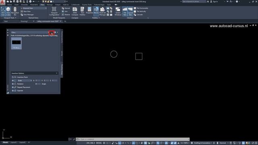Screen dimensions: 258x145
Task: Open the Scale type dropdown
Action: click(x=25, y=81)
